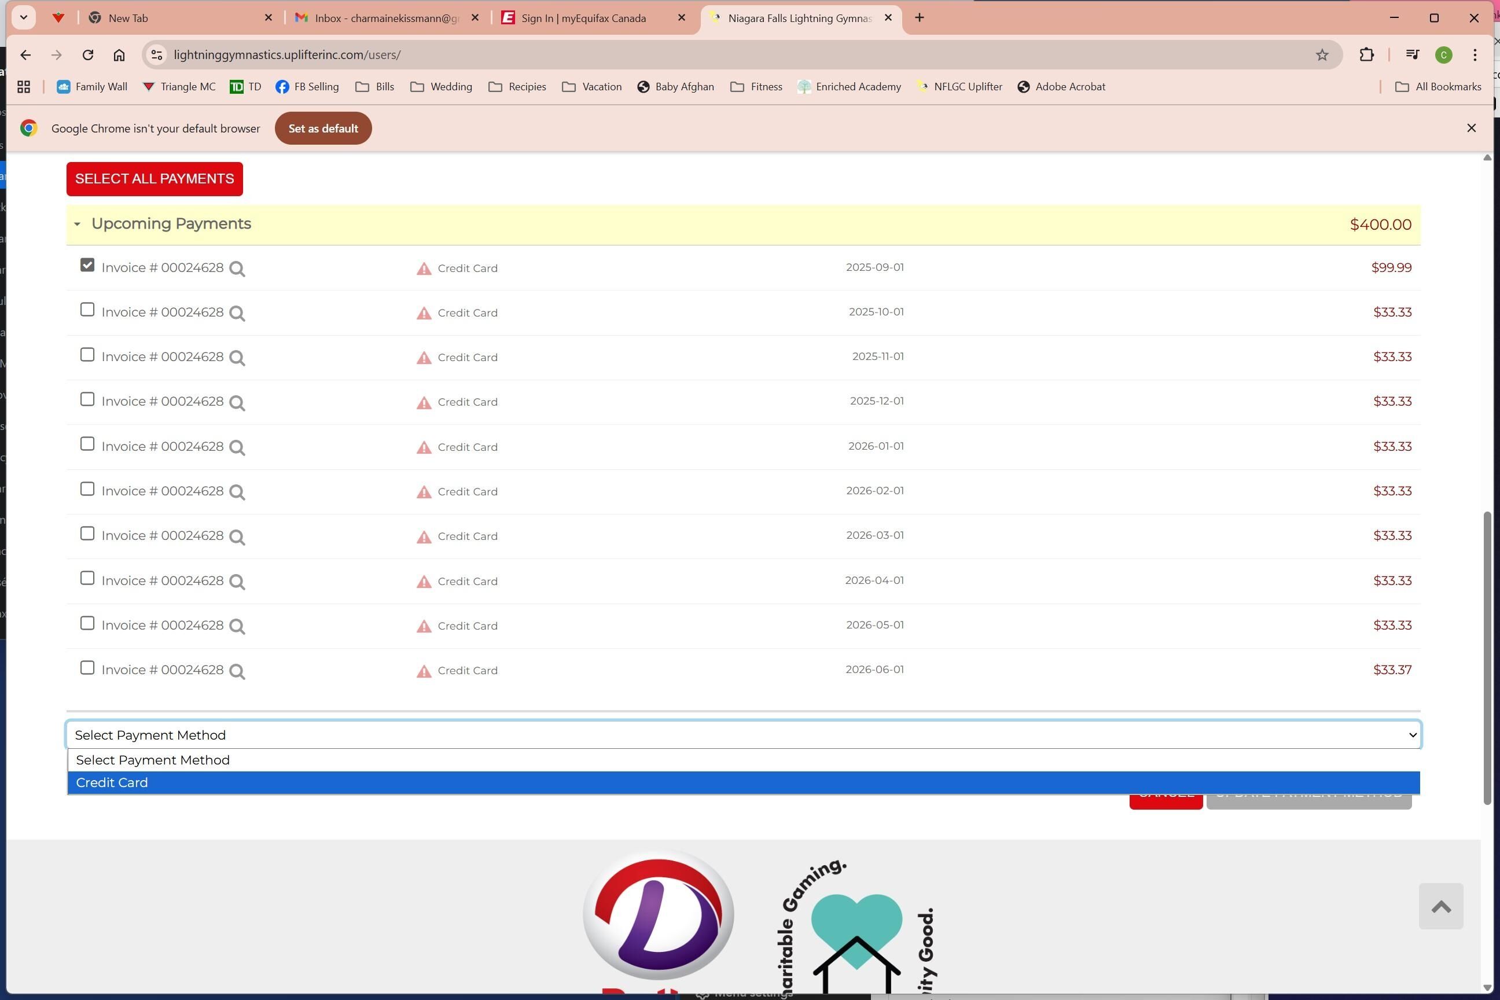Uncheck the 2025-09-01 invoice checkbox
Screen dimensions: 1500x1000
tap(87, 265)
